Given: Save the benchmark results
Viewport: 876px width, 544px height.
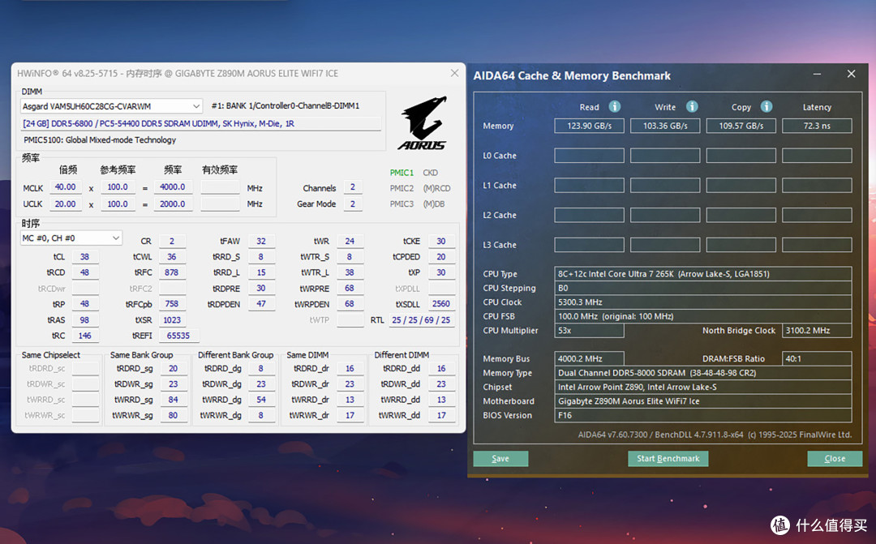Looking at the screenshot, I should click(500, 459).
